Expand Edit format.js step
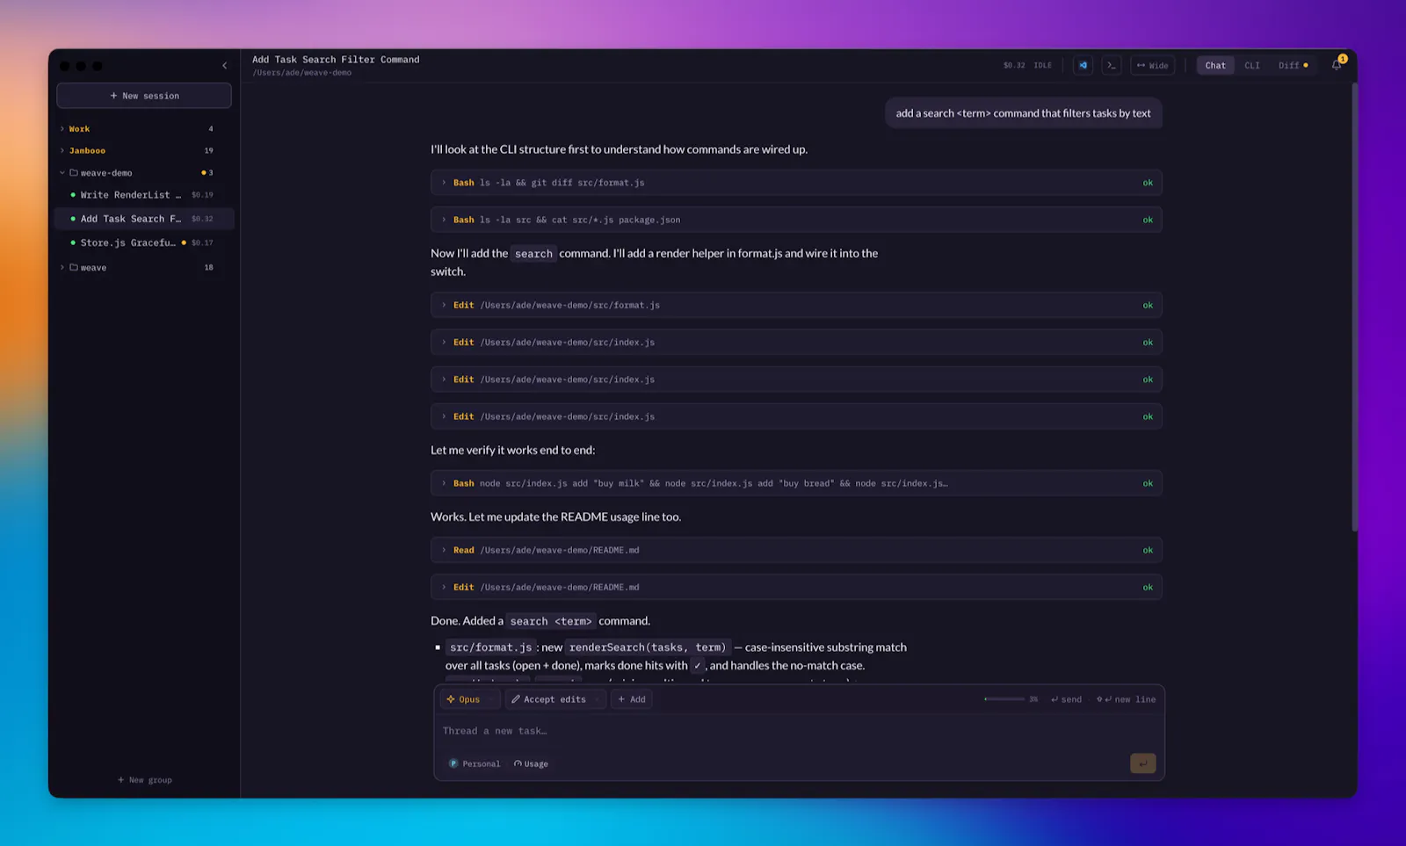 pyautogui.click(x=796, y=305)
